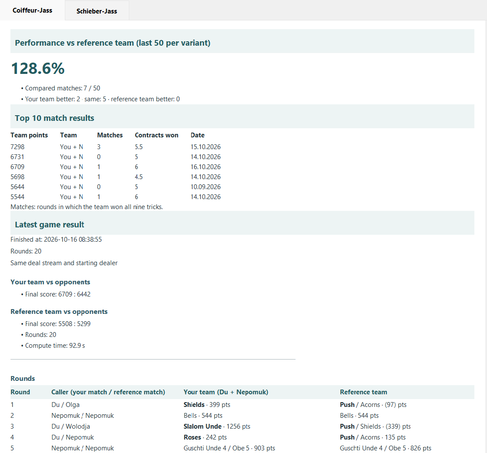This screenshot has height=453, width=487.
Task: Click the 'Reference team' column header
Action: click(363, 392)
